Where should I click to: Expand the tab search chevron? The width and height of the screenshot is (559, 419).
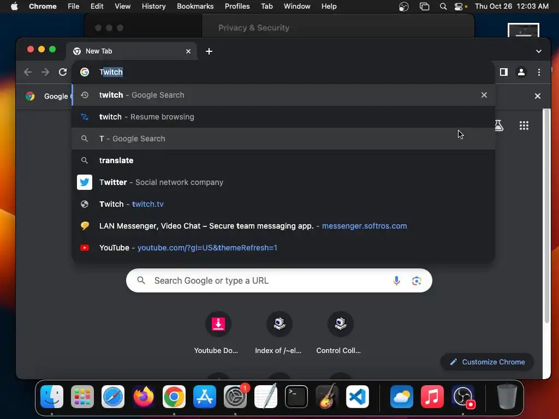click(x=539, y=51)
